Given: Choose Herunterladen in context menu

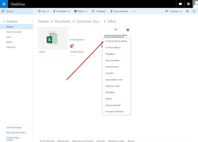Looking at the screenshot, I should [x=116, y=60].
